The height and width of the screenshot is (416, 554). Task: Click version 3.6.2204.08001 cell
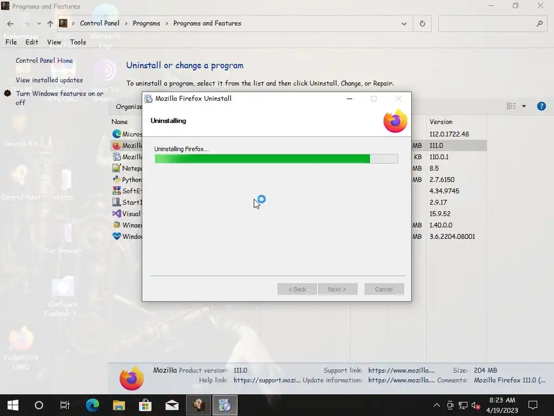(x=452, y=236)
